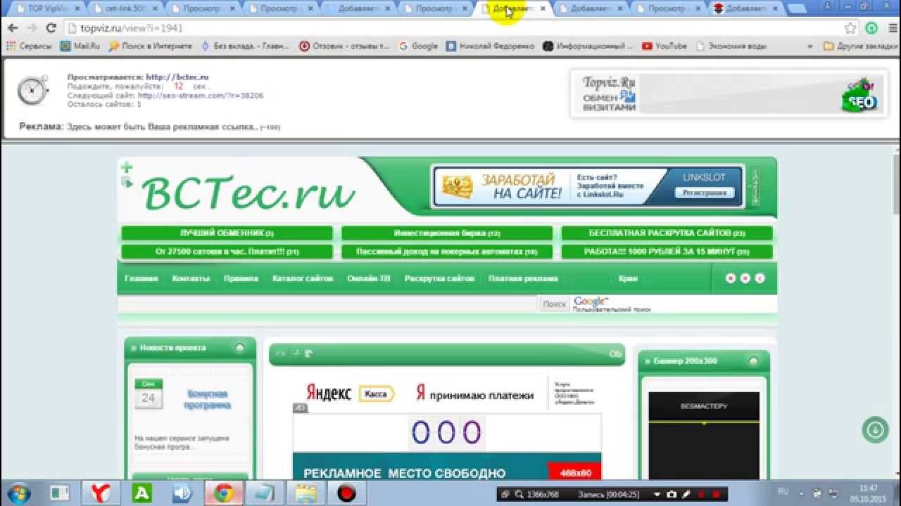Open the Главная menu item
This screenshot has width=901, height=506.
(x=141, y=278)
